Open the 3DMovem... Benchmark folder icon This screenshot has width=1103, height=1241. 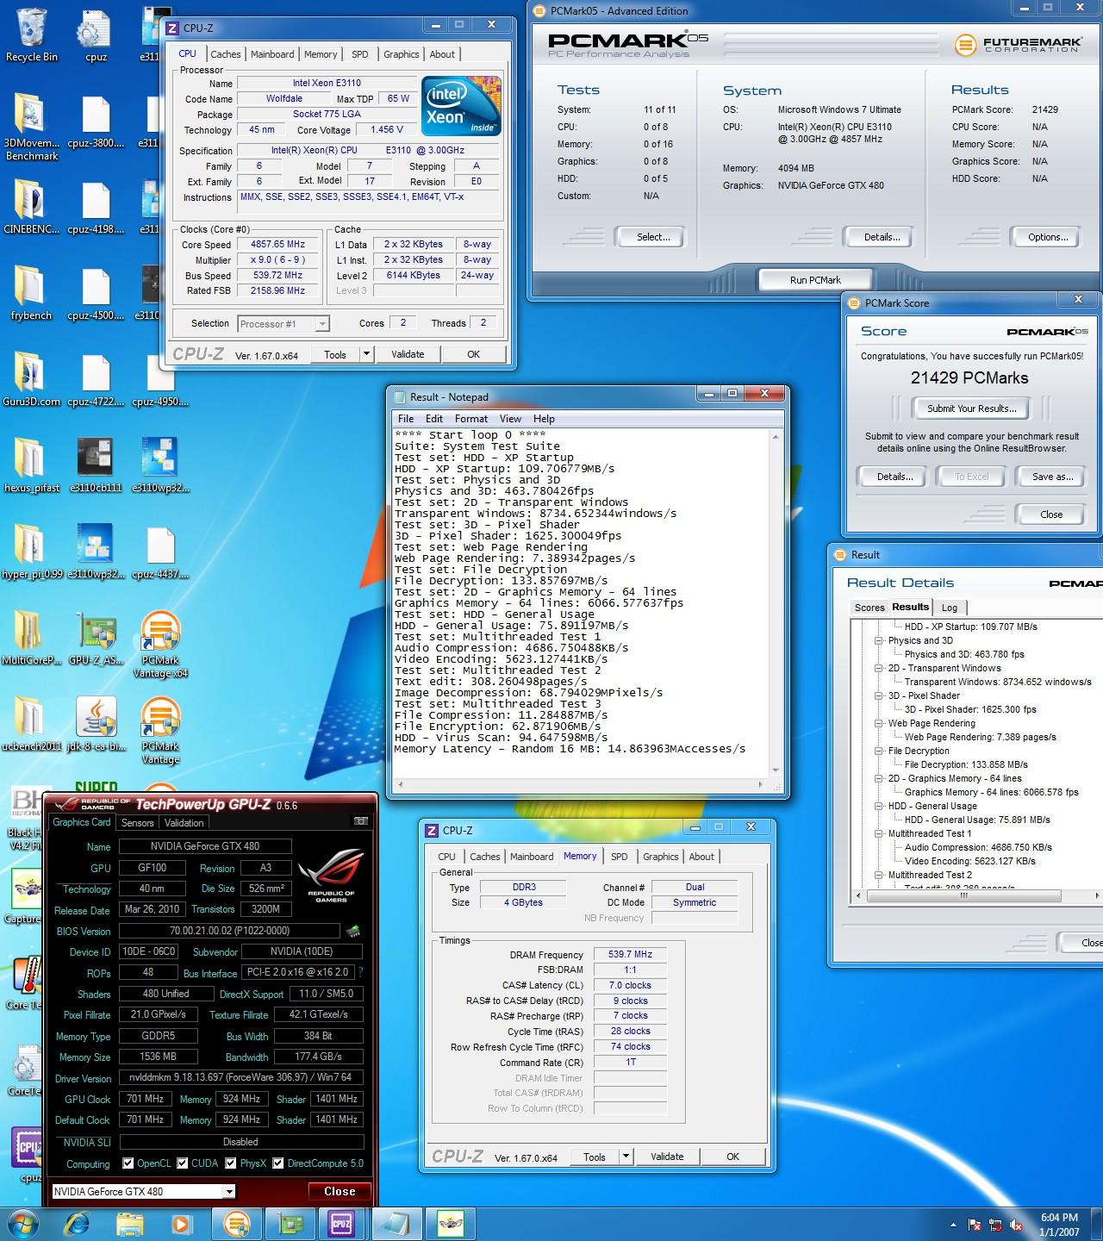(x=31, y=126)
